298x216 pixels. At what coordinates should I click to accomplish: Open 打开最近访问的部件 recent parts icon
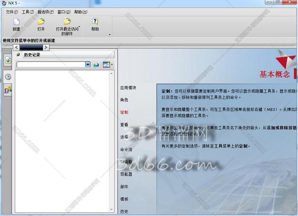coord(67,22)
